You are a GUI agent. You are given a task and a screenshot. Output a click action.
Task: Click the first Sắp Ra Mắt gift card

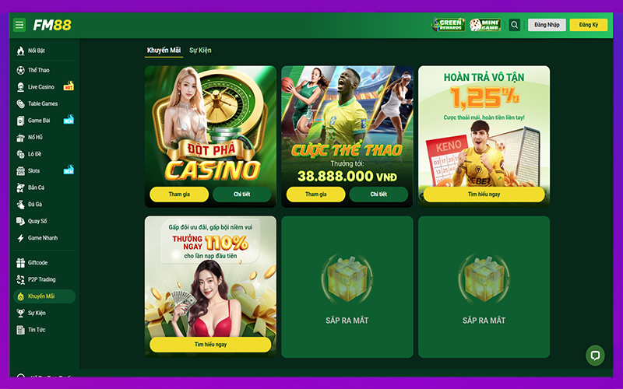coord(347,287)
